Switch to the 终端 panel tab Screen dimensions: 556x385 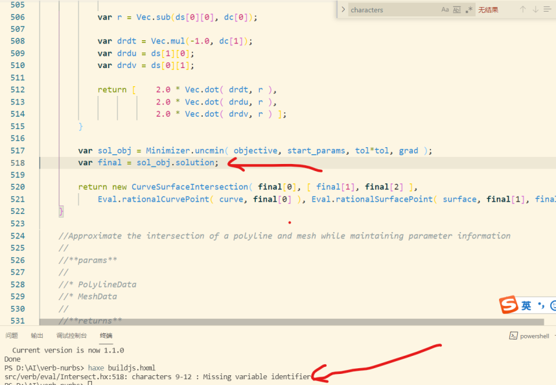pos(107,335)
